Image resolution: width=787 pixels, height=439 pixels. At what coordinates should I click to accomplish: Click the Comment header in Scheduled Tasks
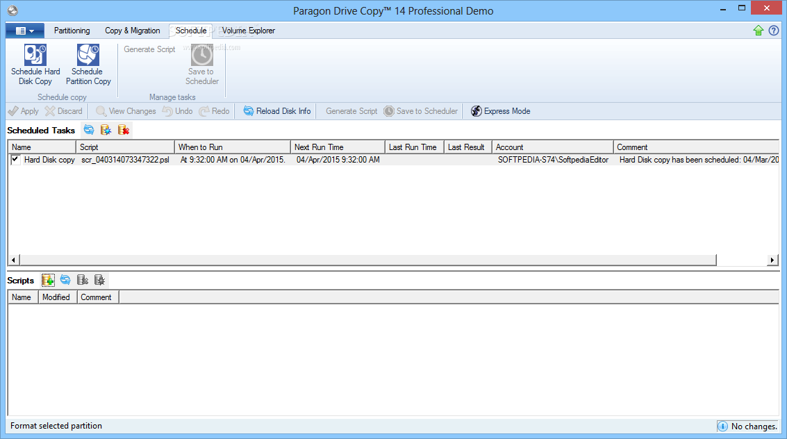(696, 147)
